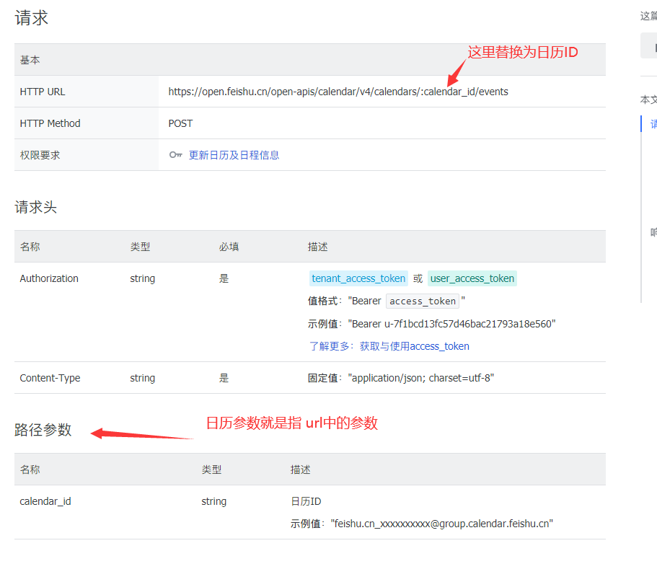
Task: Click the application/json fixed value text
Action: click(421, 378)
